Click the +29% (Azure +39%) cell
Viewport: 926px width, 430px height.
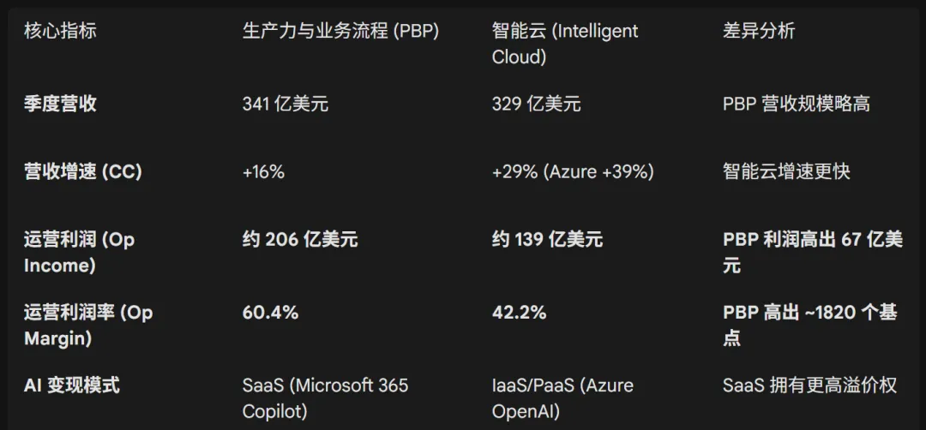point(573,171)
